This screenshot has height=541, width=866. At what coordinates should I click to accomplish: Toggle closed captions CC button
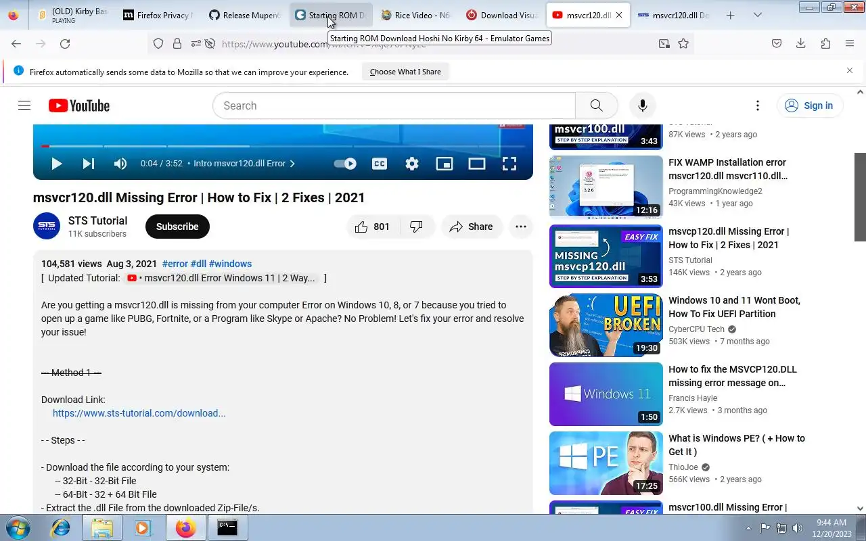point(380,163)
